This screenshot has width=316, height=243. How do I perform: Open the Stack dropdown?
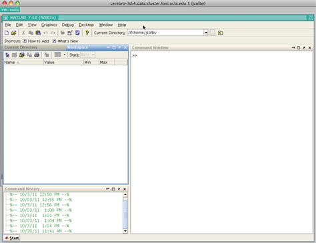coord(88,55)
